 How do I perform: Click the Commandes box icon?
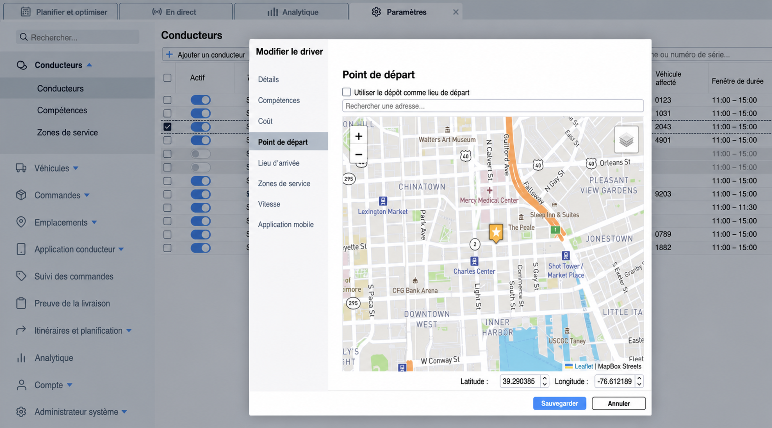[x=21, y=195]
